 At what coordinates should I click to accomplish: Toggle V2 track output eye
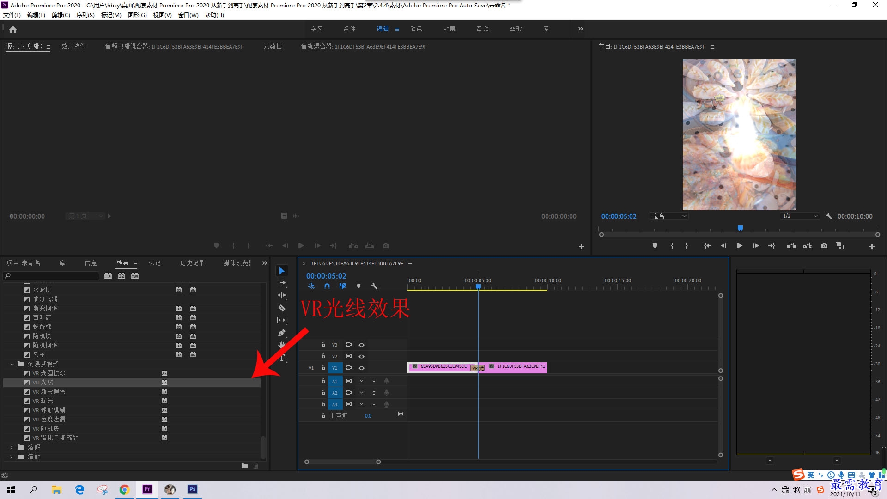point(362,357)
